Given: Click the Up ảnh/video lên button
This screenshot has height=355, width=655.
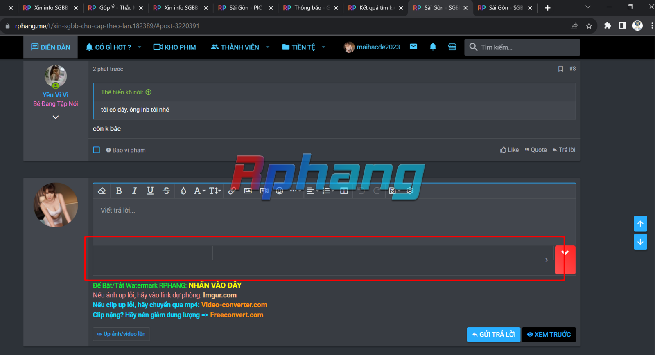Looking at the screenshot, I should 121,334.
